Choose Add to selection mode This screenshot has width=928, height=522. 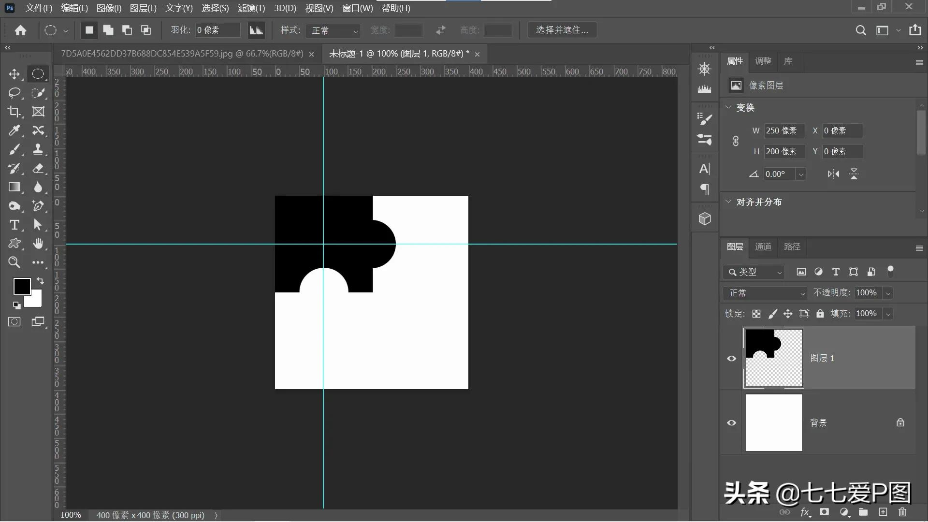pyautogui.click(x=108, y=30)
